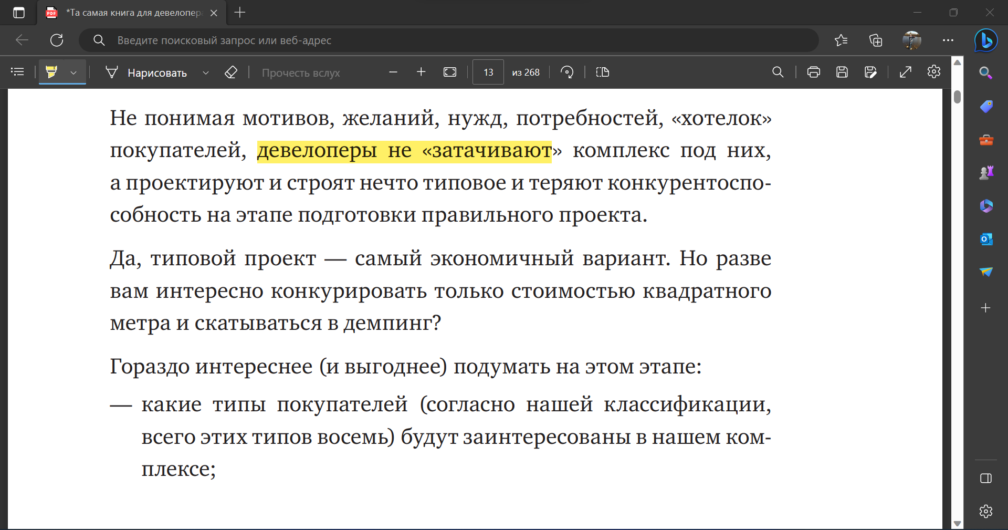The height and width of the screenshot is (530, 1008).
Task: Close the PDF book tab
Action: pos(214,13)
